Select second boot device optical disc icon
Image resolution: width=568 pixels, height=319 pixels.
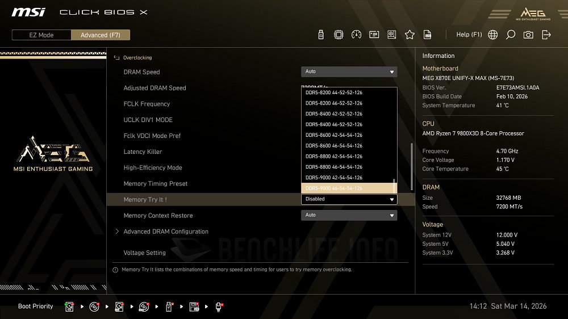pyautogui.click(x=94, y=307)
